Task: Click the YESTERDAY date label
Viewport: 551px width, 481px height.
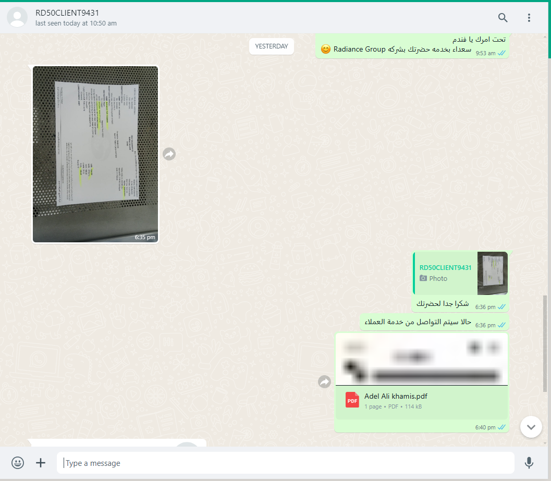Action: 271,46
